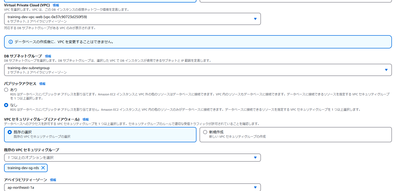Screen dimensions: 396x191
Task: Remove training-dev-sg-rds with its X icon
Action: [43, 168]
